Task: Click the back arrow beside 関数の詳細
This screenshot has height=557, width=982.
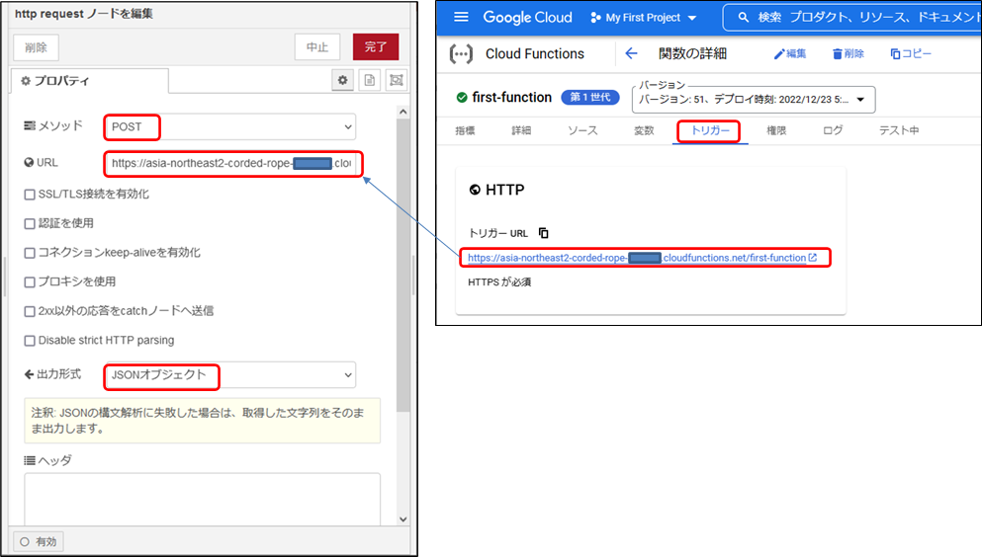Action: click(x=632, y=53)
